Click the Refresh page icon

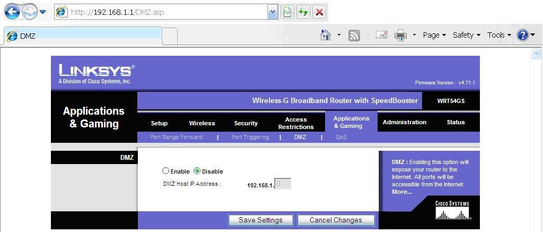pos(303,13)
